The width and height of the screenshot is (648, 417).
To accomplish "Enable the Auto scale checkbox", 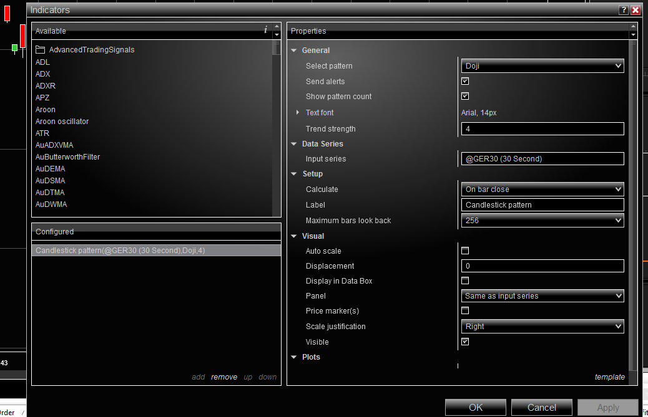I will click(465, 251).
